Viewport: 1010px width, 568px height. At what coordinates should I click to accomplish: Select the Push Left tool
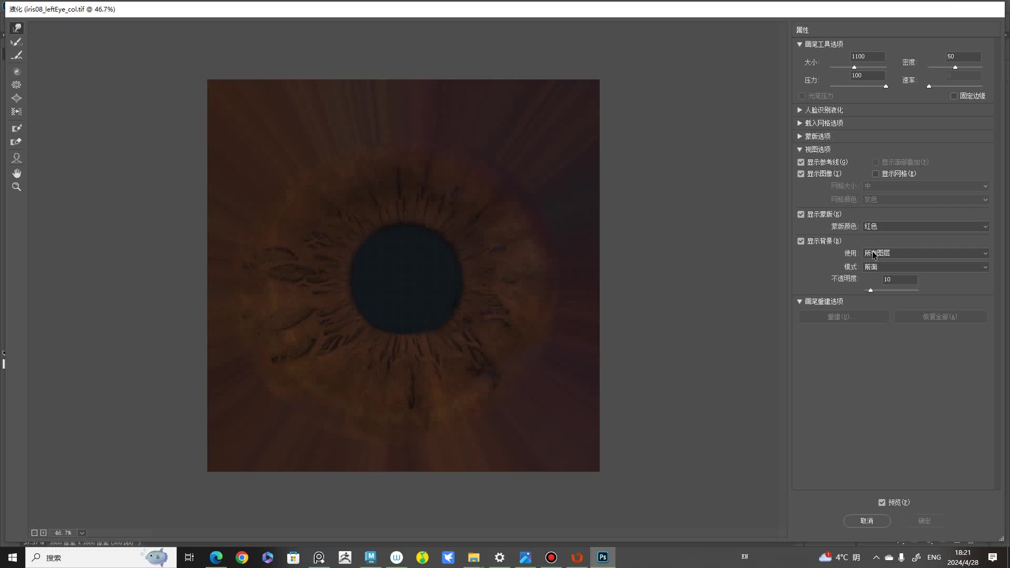(17, 111)
